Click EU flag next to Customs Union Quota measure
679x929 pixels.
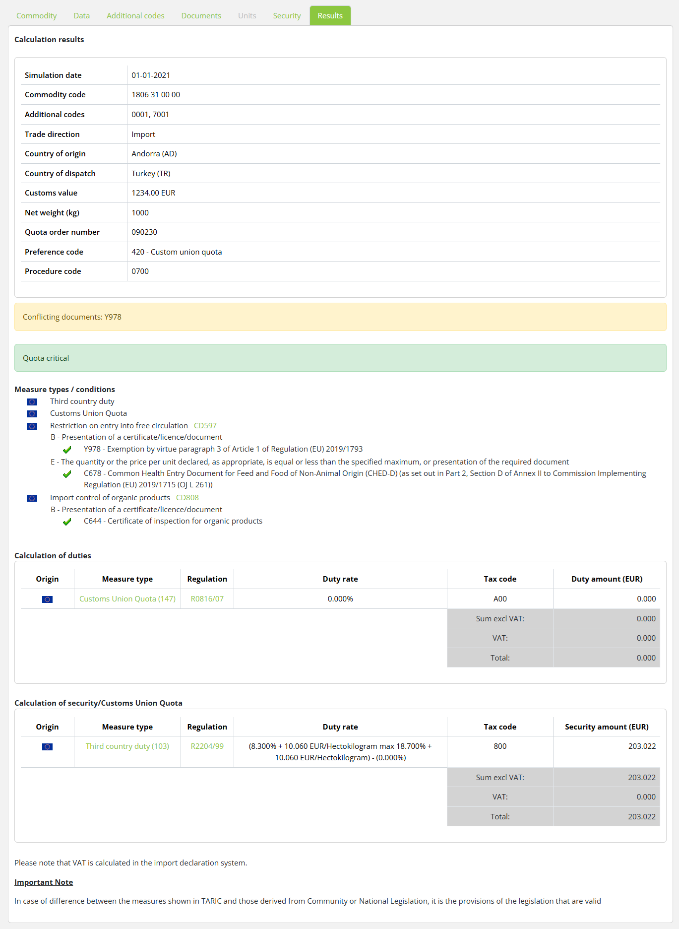[x=32, y=414]
